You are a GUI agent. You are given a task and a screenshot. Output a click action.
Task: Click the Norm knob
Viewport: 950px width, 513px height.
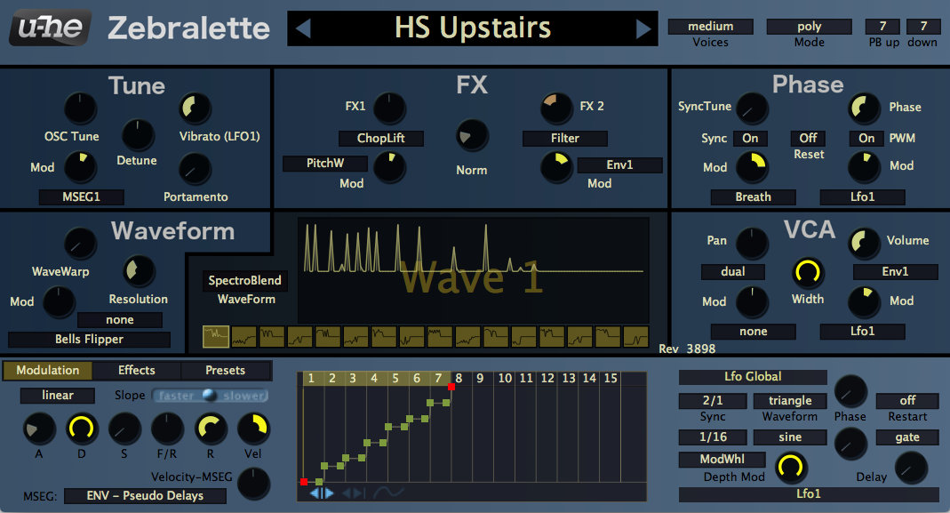[x=472, y=135]
